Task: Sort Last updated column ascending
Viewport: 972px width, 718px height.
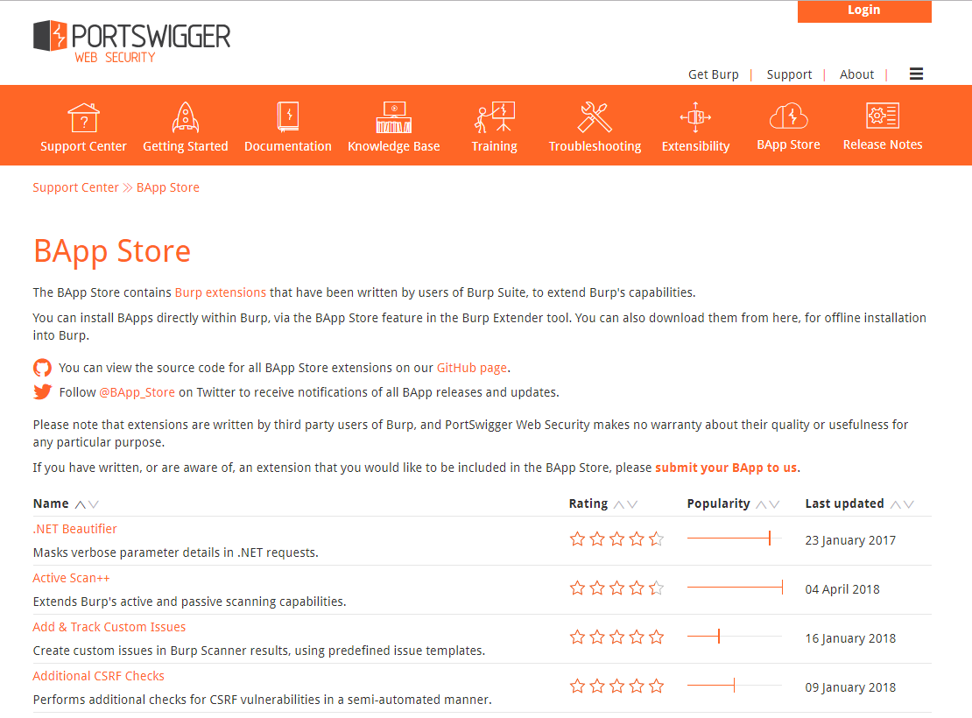Action: tap(896, 504)
